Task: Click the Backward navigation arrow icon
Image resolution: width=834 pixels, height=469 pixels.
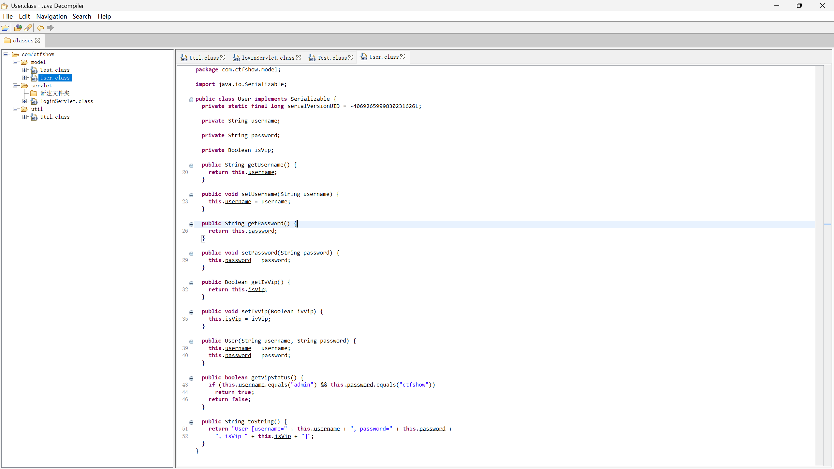Action: tap(40, 28)
